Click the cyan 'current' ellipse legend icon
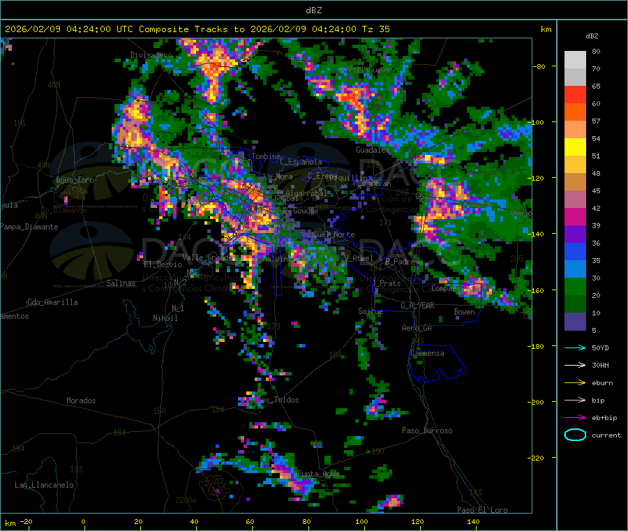This screenshot has height=531, width=628. [x=575, y=435]
